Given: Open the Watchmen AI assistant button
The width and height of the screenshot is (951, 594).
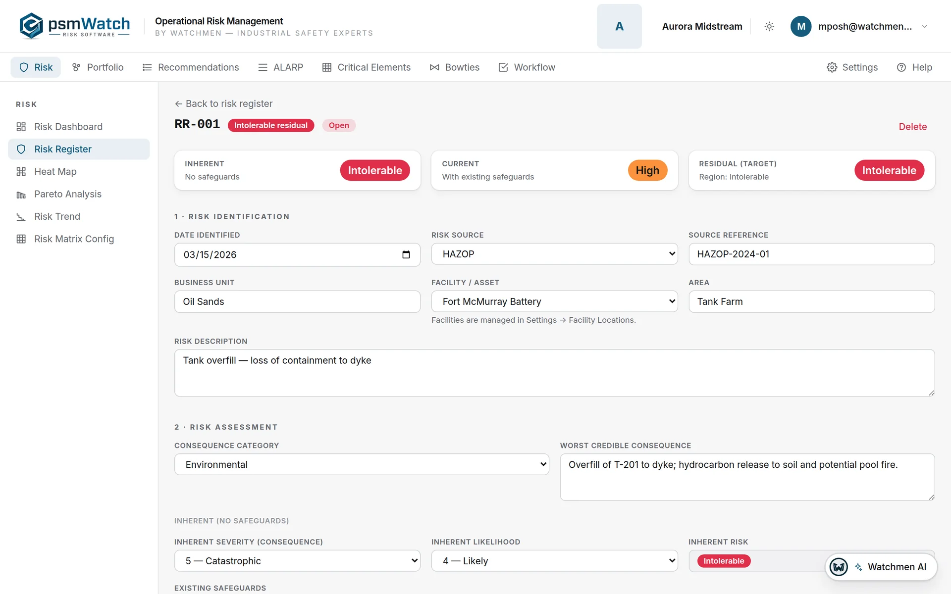Looking at the screenshot, I should click(x=881, y=567).
